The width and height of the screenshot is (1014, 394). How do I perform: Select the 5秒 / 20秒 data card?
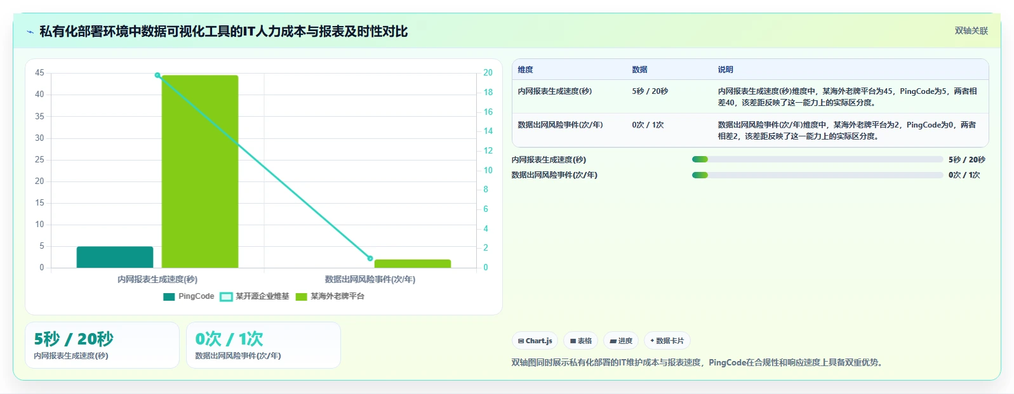tap(102, 345)
